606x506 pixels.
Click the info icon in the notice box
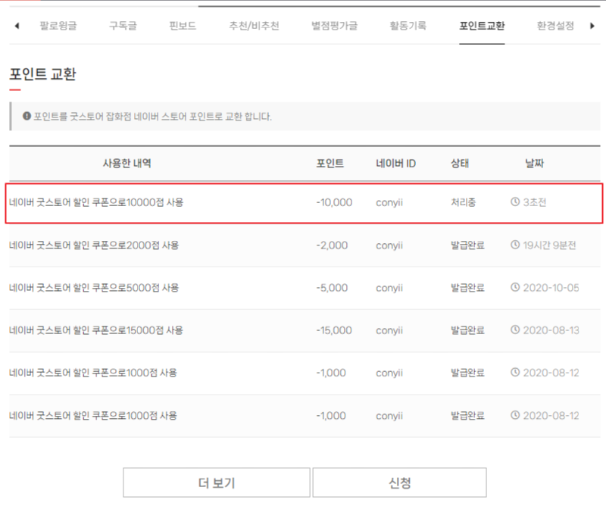pyautogui.click(x=27, y=117)
